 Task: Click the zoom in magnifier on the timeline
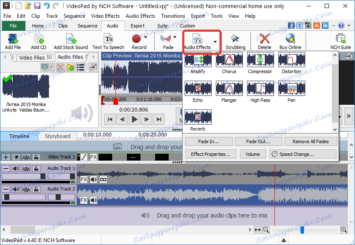[344, 230]
